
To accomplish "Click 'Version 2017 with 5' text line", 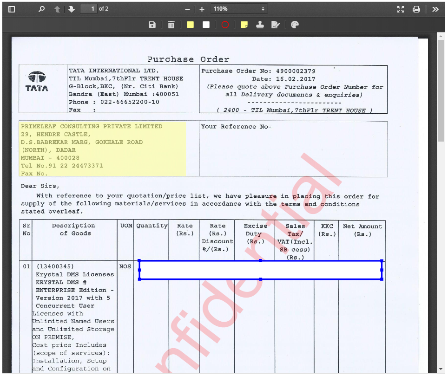I will tap(73, 298).
